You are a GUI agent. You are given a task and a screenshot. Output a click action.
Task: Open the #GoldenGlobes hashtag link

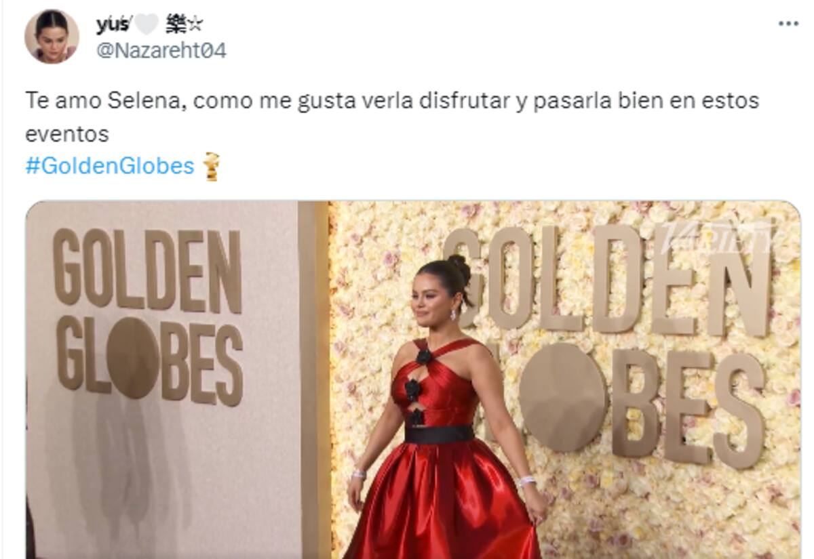(110, 165)
